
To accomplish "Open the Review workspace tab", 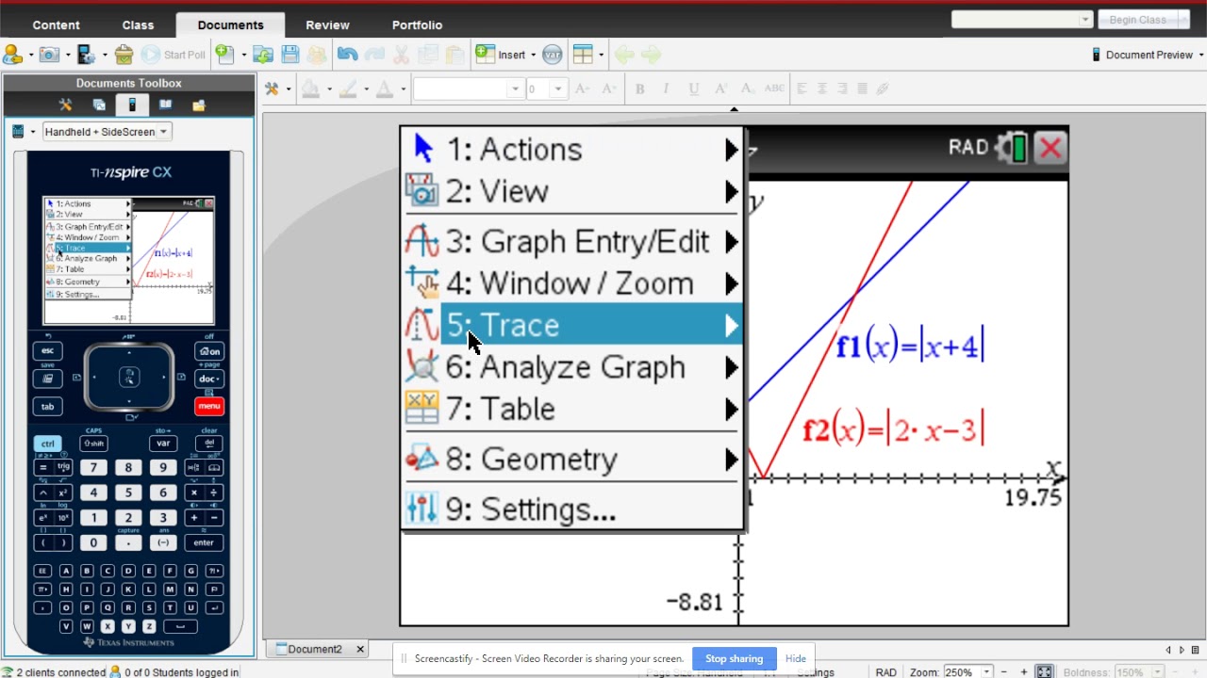I will point(327,24).
